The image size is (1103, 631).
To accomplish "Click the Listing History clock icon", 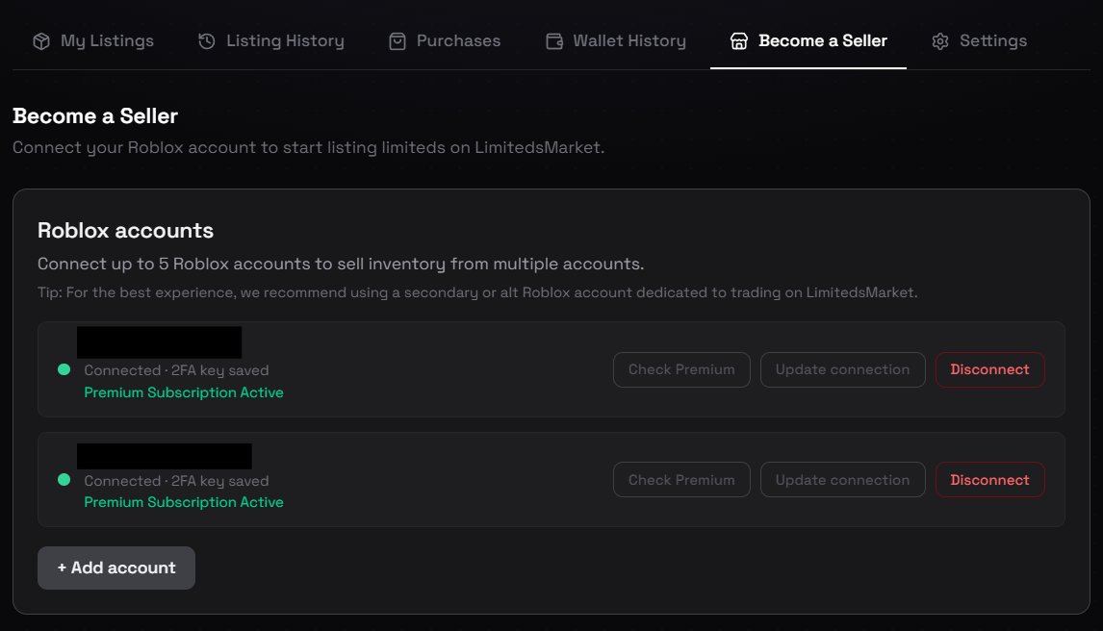I will (x=207, y=41).
